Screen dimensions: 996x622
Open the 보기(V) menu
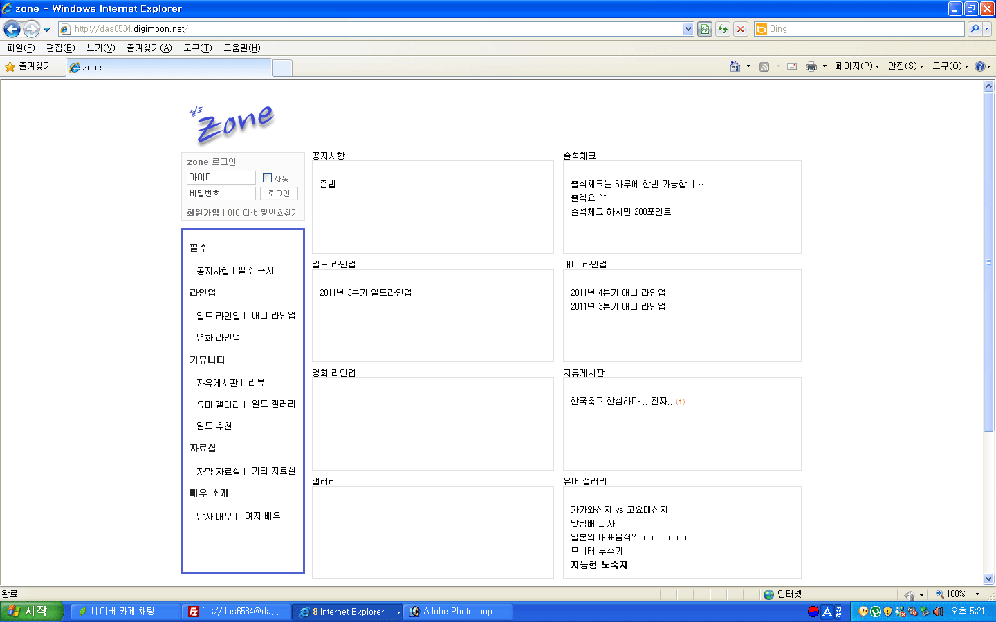(101, 48)
